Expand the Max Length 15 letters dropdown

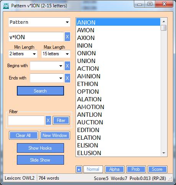[56, 54]
